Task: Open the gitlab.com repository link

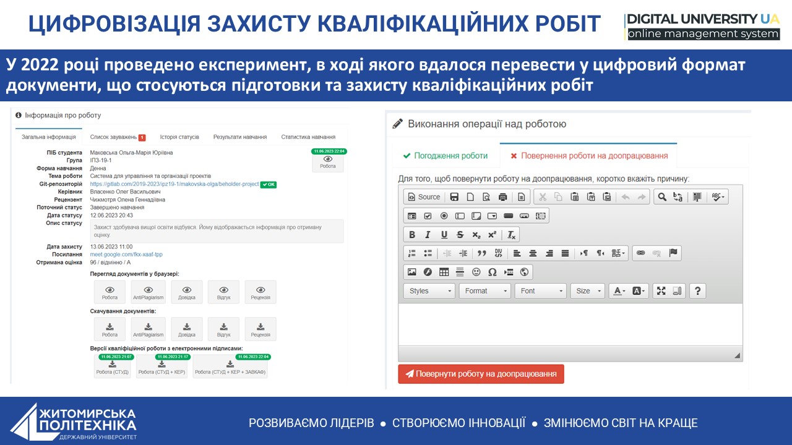Action: pyautogui.click(x=174, y=184)
